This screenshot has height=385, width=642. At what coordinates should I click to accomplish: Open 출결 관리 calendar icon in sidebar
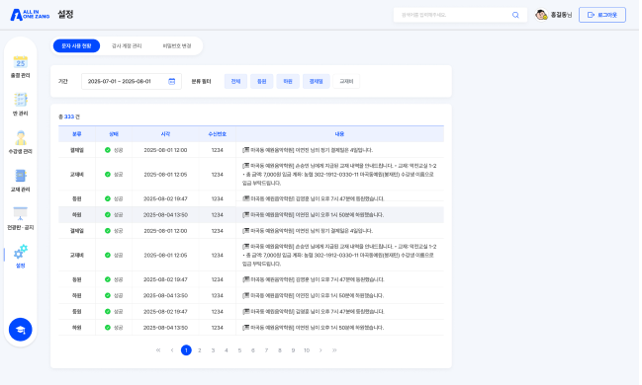point(20,62)
